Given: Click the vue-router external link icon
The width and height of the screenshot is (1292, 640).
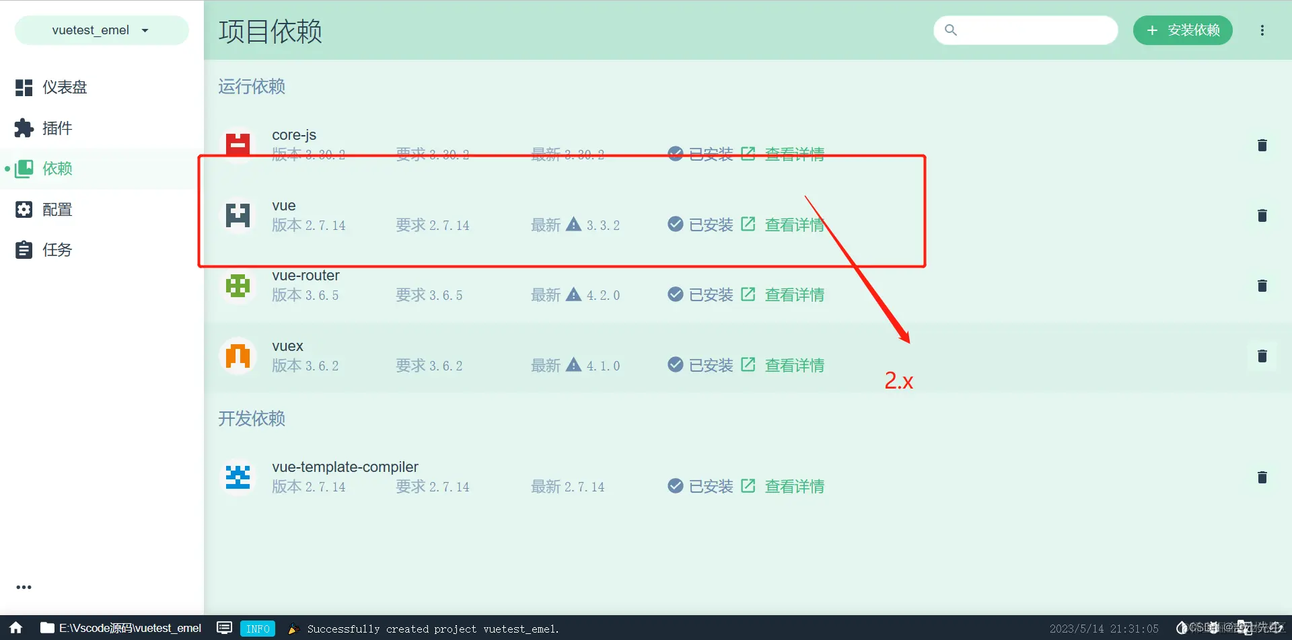Looking at the screenshot, I should pos(748,294).
